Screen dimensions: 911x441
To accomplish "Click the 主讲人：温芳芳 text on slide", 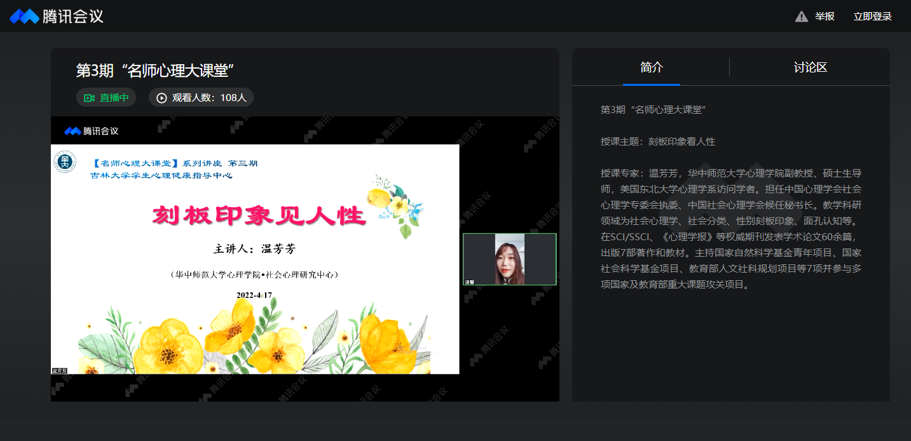I will point(254,248).
